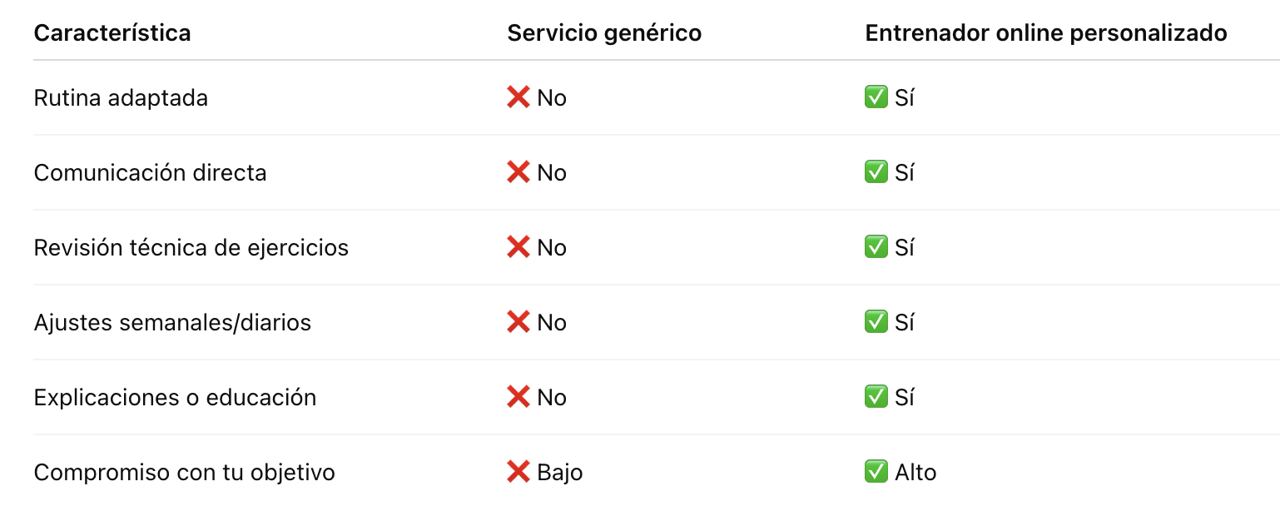Click the Característica column header
The width and height of the screenshot is (1280, 521).
(112, 33)
